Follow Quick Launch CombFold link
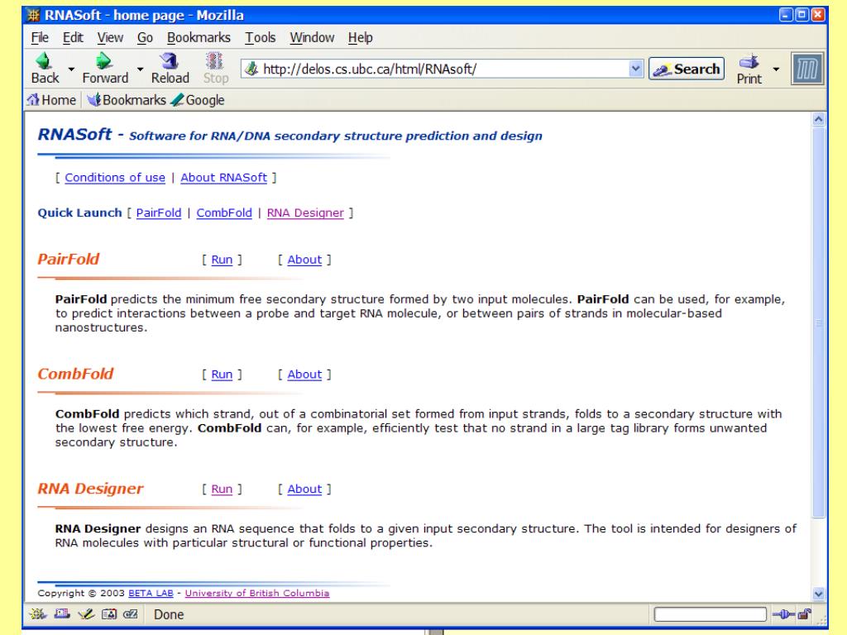This screenshot has width=847, height=635. coord(224,212)
